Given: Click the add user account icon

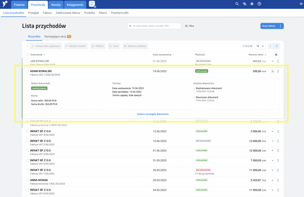Looking at the screenshot, I should [92, 4].
